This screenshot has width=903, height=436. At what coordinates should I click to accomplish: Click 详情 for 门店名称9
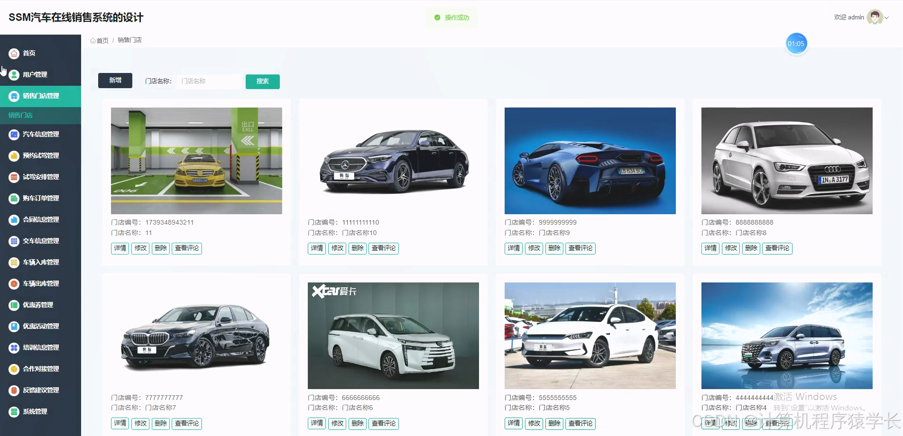(514, 248)
